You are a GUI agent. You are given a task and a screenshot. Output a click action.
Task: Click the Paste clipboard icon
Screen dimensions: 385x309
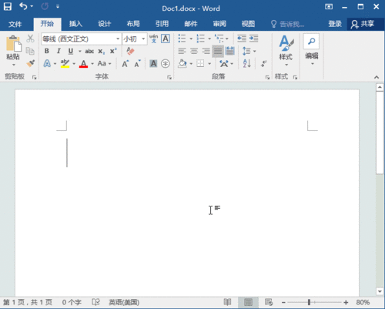tap(13, 44)
